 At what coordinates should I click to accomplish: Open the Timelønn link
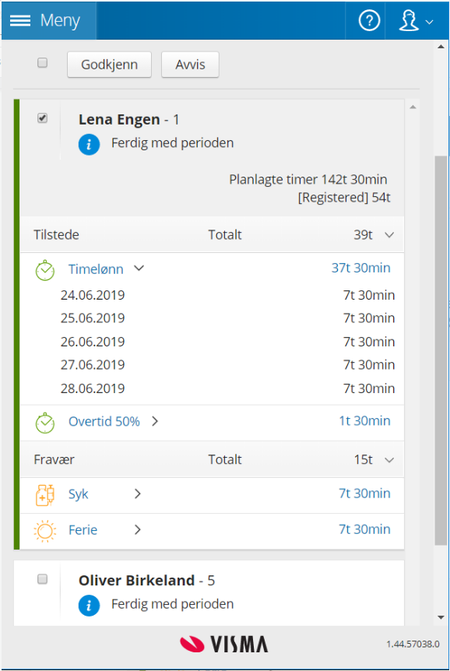pos(96,269)
